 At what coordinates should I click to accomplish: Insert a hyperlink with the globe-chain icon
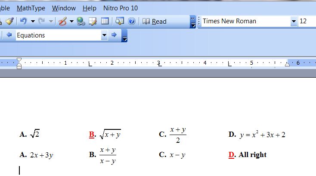point(81,21)
